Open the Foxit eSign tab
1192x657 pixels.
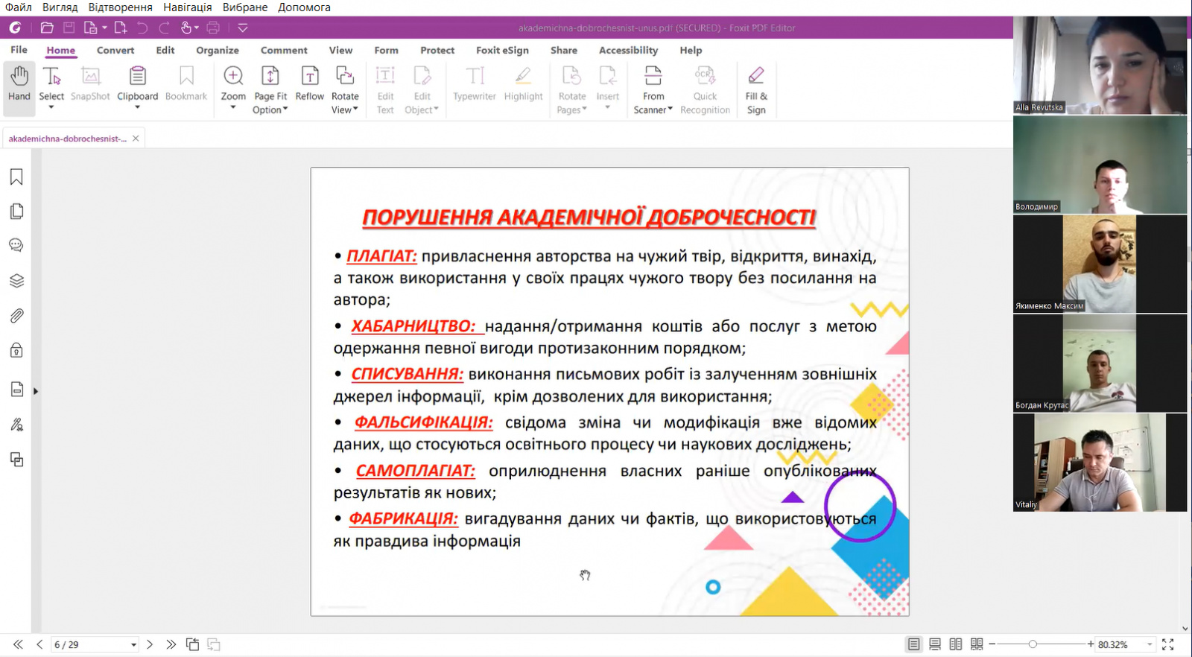(x=502, y=50)
